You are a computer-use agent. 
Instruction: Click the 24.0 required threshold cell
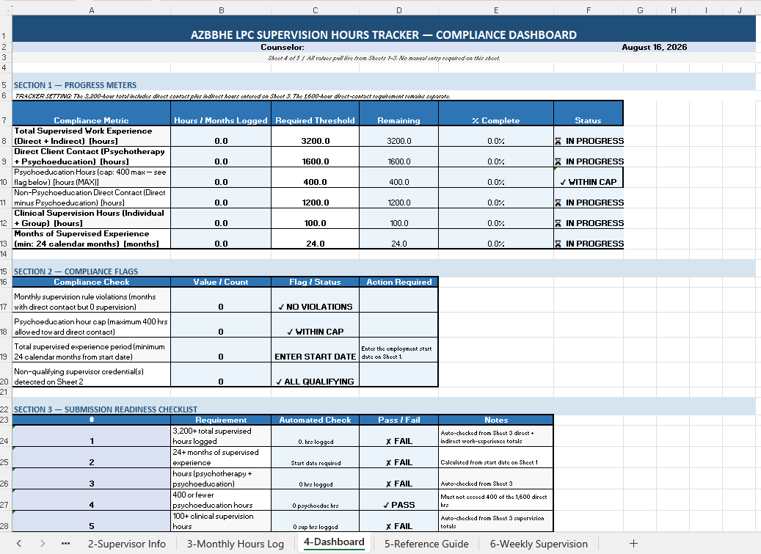coord(315,238)
